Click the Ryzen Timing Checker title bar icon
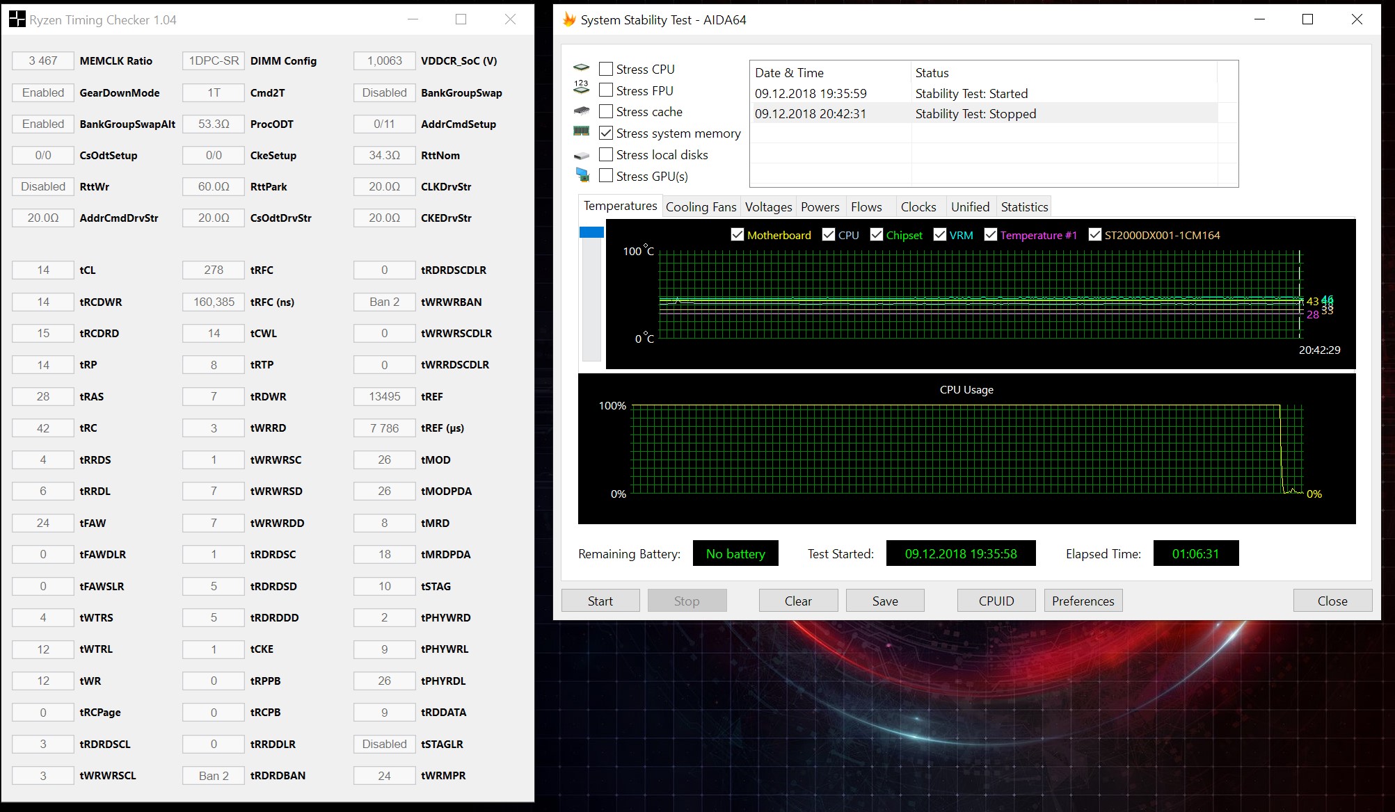This screenshot has width=1395, height=812. [17, 19]
